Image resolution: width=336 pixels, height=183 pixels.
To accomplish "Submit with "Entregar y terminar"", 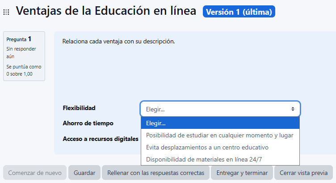I will [242, 173].
